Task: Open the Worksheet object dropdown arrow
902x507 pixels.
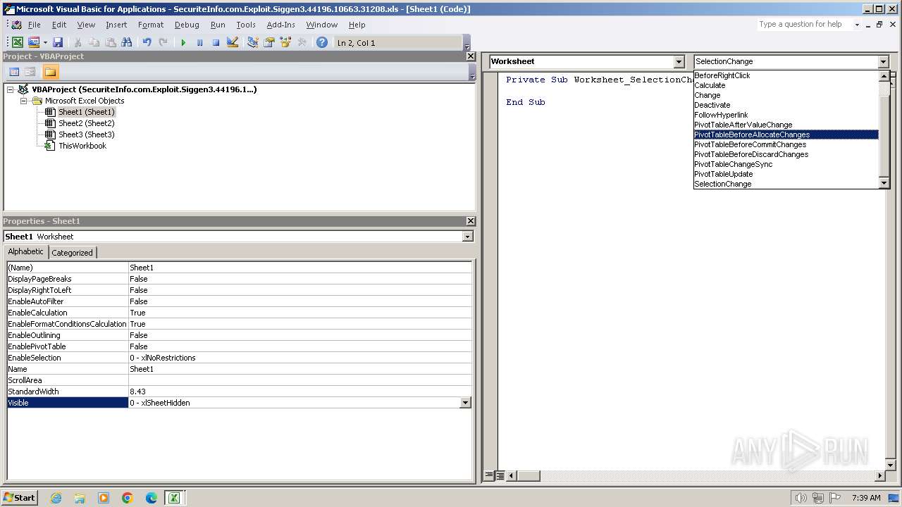Action: 679,62
